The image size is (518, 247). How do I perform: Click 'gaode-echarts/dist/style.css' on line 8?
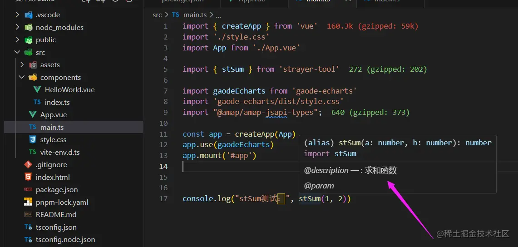(278, 101)
